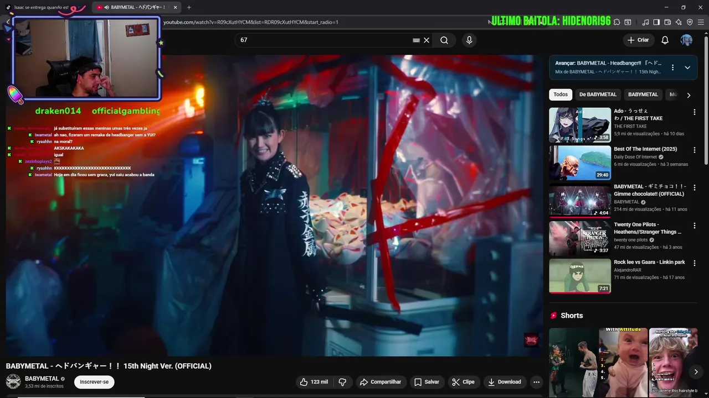Open the browser hamburger main menu
709x398 pixels.
tap(701, 22)
